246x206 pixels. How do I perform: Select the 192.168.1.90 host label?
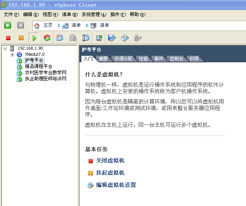coord(30,48)
